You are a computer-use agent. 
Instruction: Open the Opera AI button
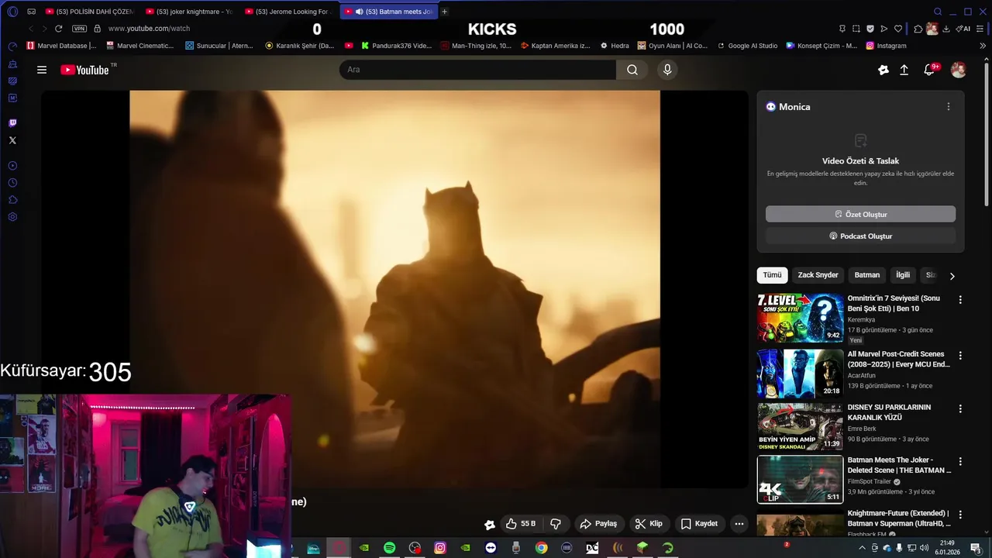click(x=963, y=29)
